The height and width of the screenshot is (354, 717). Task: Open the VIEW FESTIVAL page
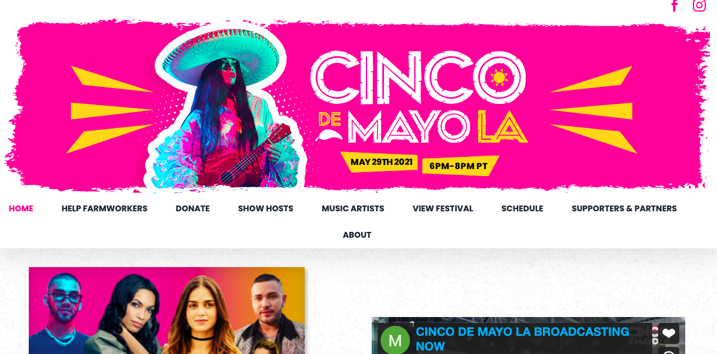(x=443, y=208)
